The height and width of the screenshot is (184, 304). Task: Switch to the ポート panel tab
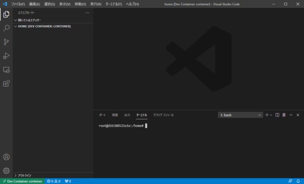pos(103,115)
